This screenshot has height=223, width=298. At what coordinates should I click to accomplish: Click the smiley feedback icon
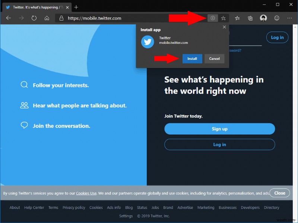pos(276,18)
